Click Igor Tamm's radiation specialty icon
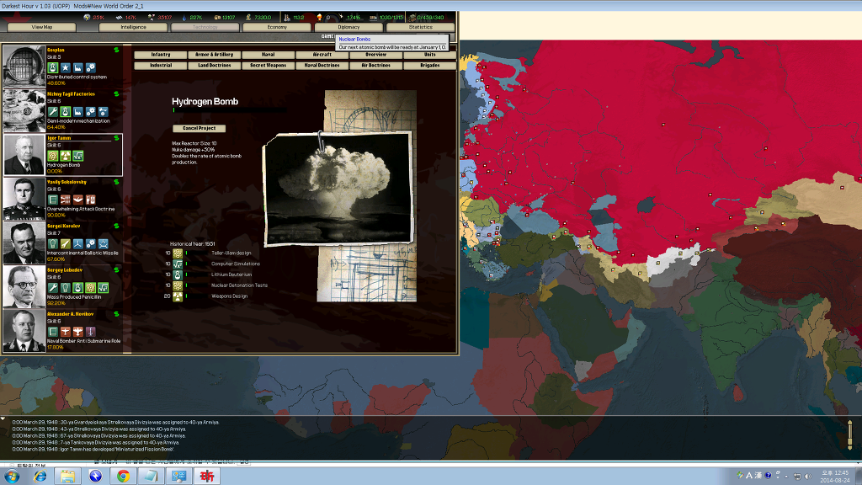 pyautogui.click(x=66, y=156)
